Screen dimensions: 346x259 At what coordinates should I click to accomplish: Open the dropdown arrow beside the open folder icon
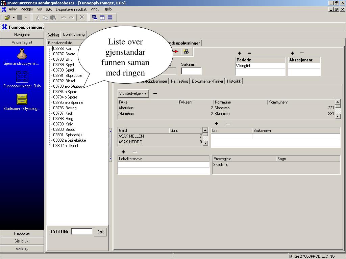pos(14,18)
